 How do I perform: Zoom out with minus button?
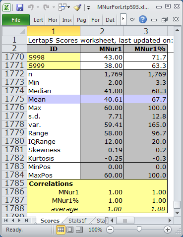[110, 230]
